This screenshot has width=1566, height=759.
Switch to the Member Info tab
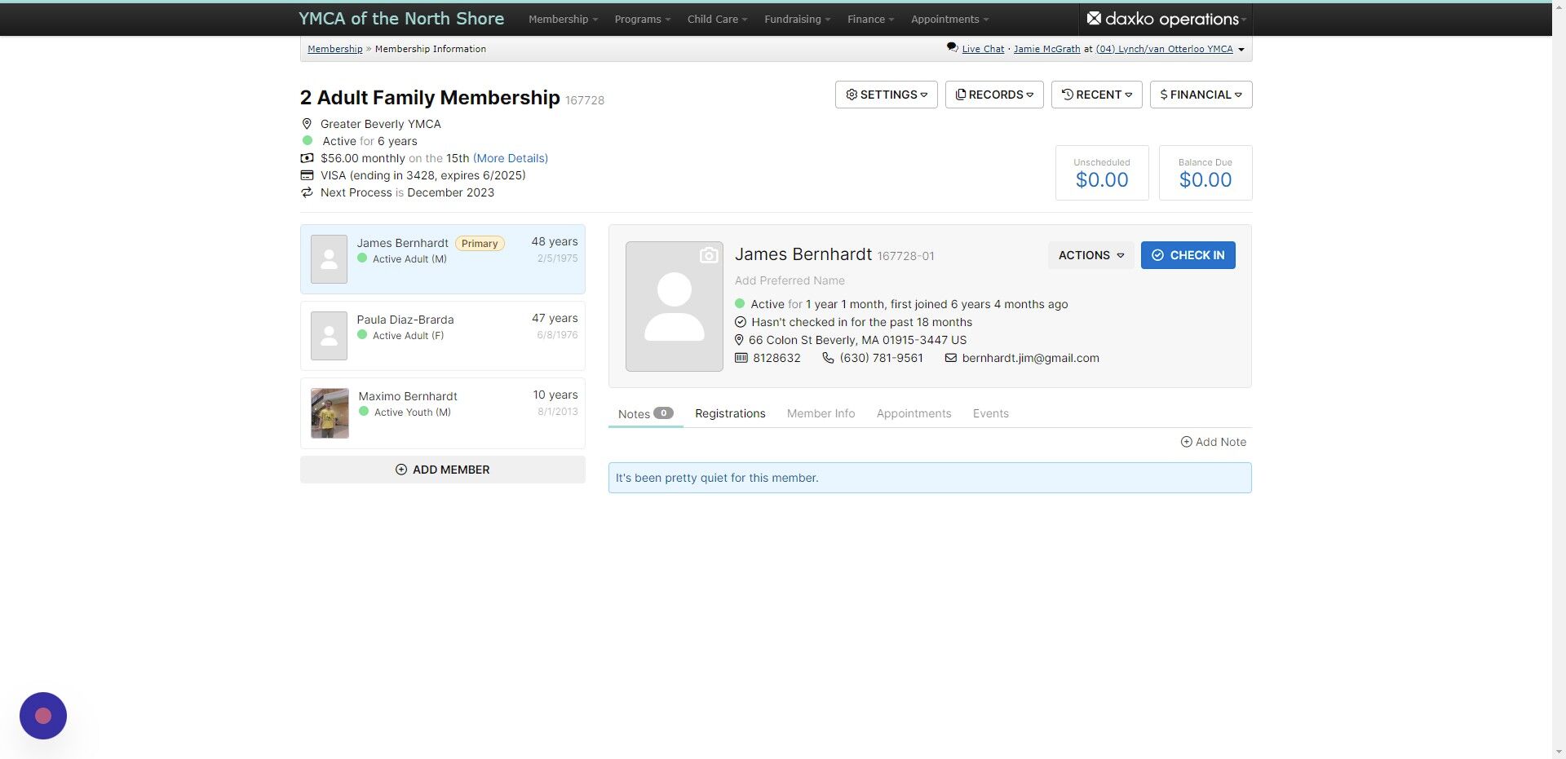821,413
